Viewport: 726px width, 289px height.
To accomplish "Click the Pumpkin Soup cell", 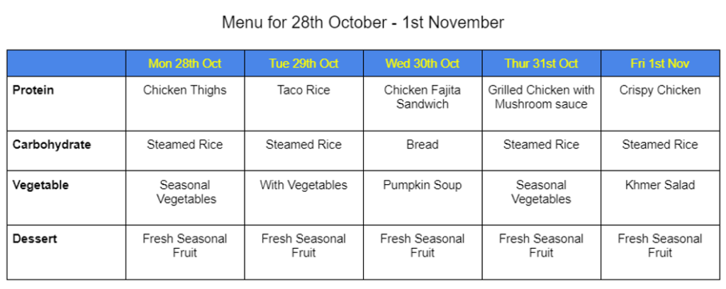I will pyautogui.click(x=423, y=185).
